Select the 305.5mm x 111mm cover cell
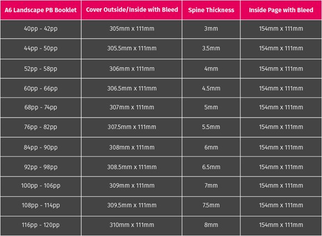322x236 pixels. [132, 48]
